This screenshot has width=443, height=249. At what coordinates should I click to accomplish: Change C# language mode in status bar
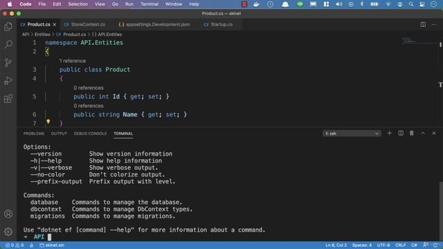coord(414,245)
